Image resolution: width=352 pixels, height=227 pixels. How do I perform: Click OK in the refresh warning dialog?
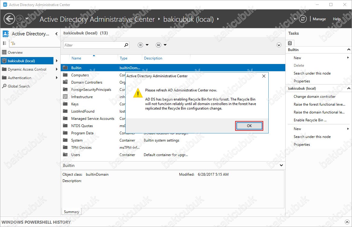(249, 126)
